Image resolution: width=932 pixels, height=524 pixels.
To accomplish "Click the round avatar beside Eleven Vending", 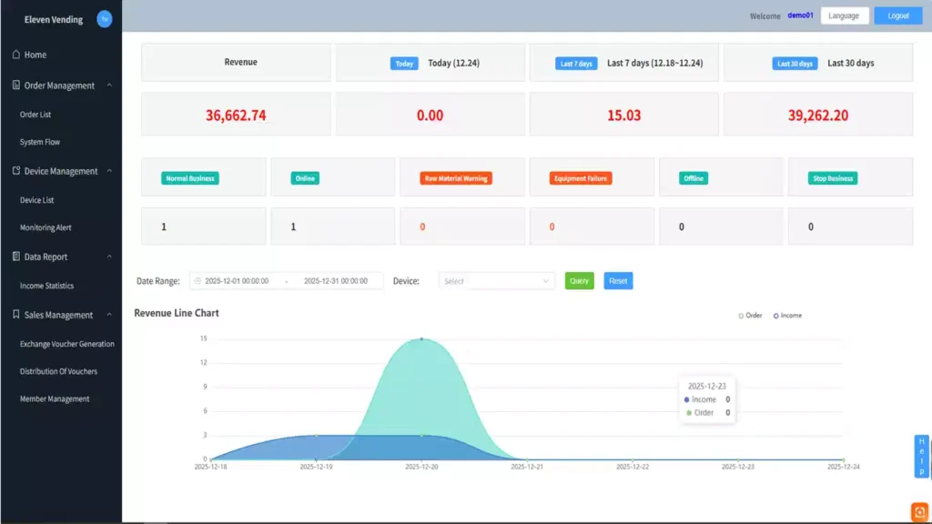I will pyautogui.click(x=105, y=19).
